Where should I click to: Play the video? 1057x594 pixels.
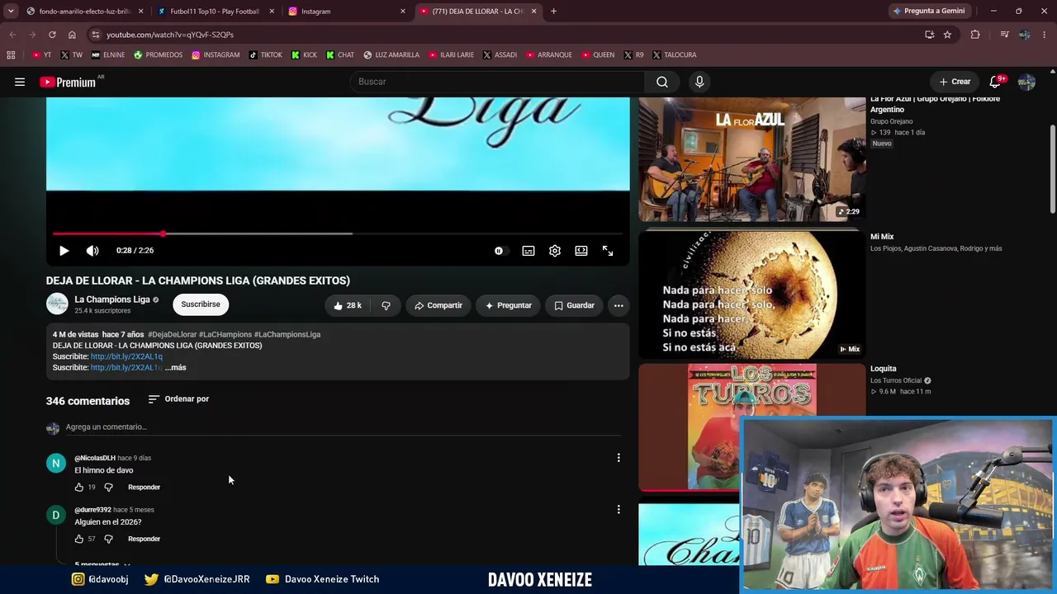64,251
